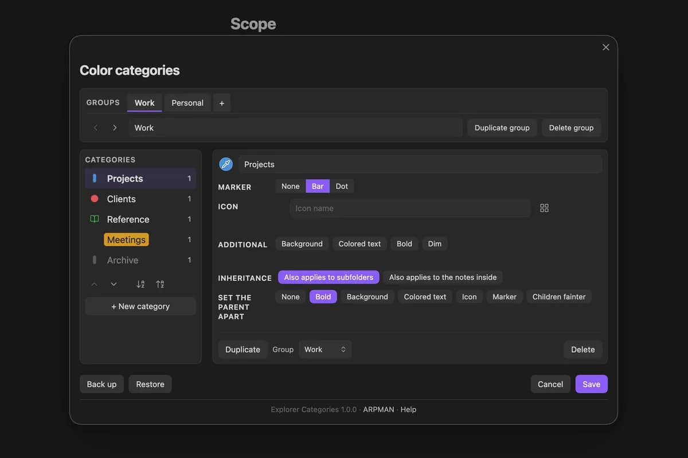Switch to the Work group tab
Screen dimensions: 688x458
[x=144, y=103]
